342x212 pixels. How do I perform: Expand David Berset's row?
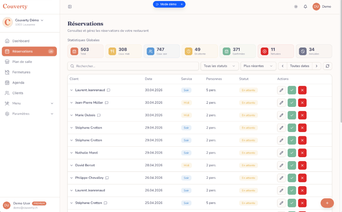tap(71, 165)
